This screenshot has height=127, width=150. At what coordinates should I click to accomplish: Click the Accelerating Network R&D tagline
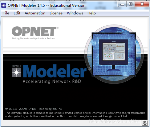click(52, 82)
